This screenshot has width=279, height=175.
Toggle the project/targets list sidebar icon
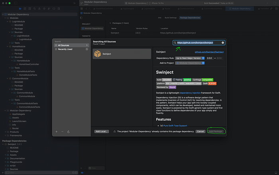pyautogui.click(x=81, y=18)
